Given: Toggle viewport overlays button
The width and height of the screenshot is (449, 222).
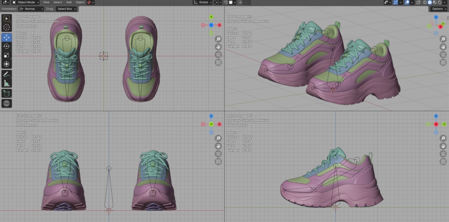Looking at the screenshot, I should click(x=407, y=2).
